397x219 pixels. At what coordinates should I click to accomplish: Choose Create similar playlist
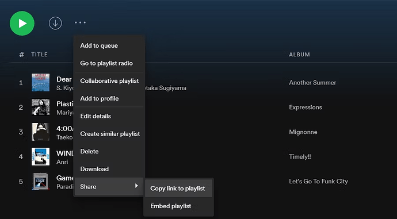109,134
